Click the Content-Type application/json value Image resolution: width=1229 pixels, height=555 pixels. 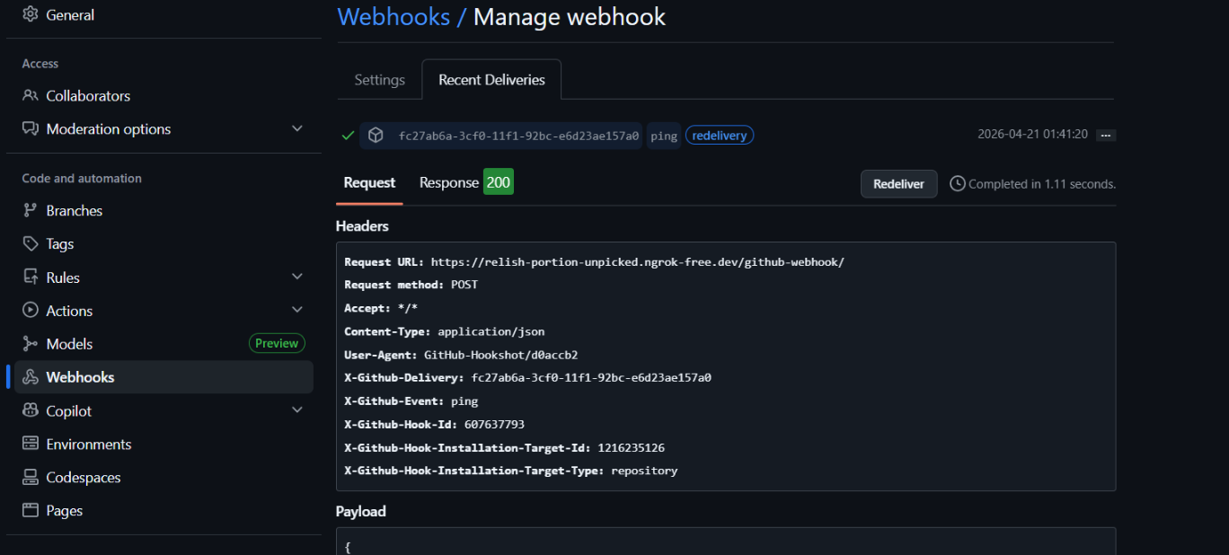pos(491,332)
